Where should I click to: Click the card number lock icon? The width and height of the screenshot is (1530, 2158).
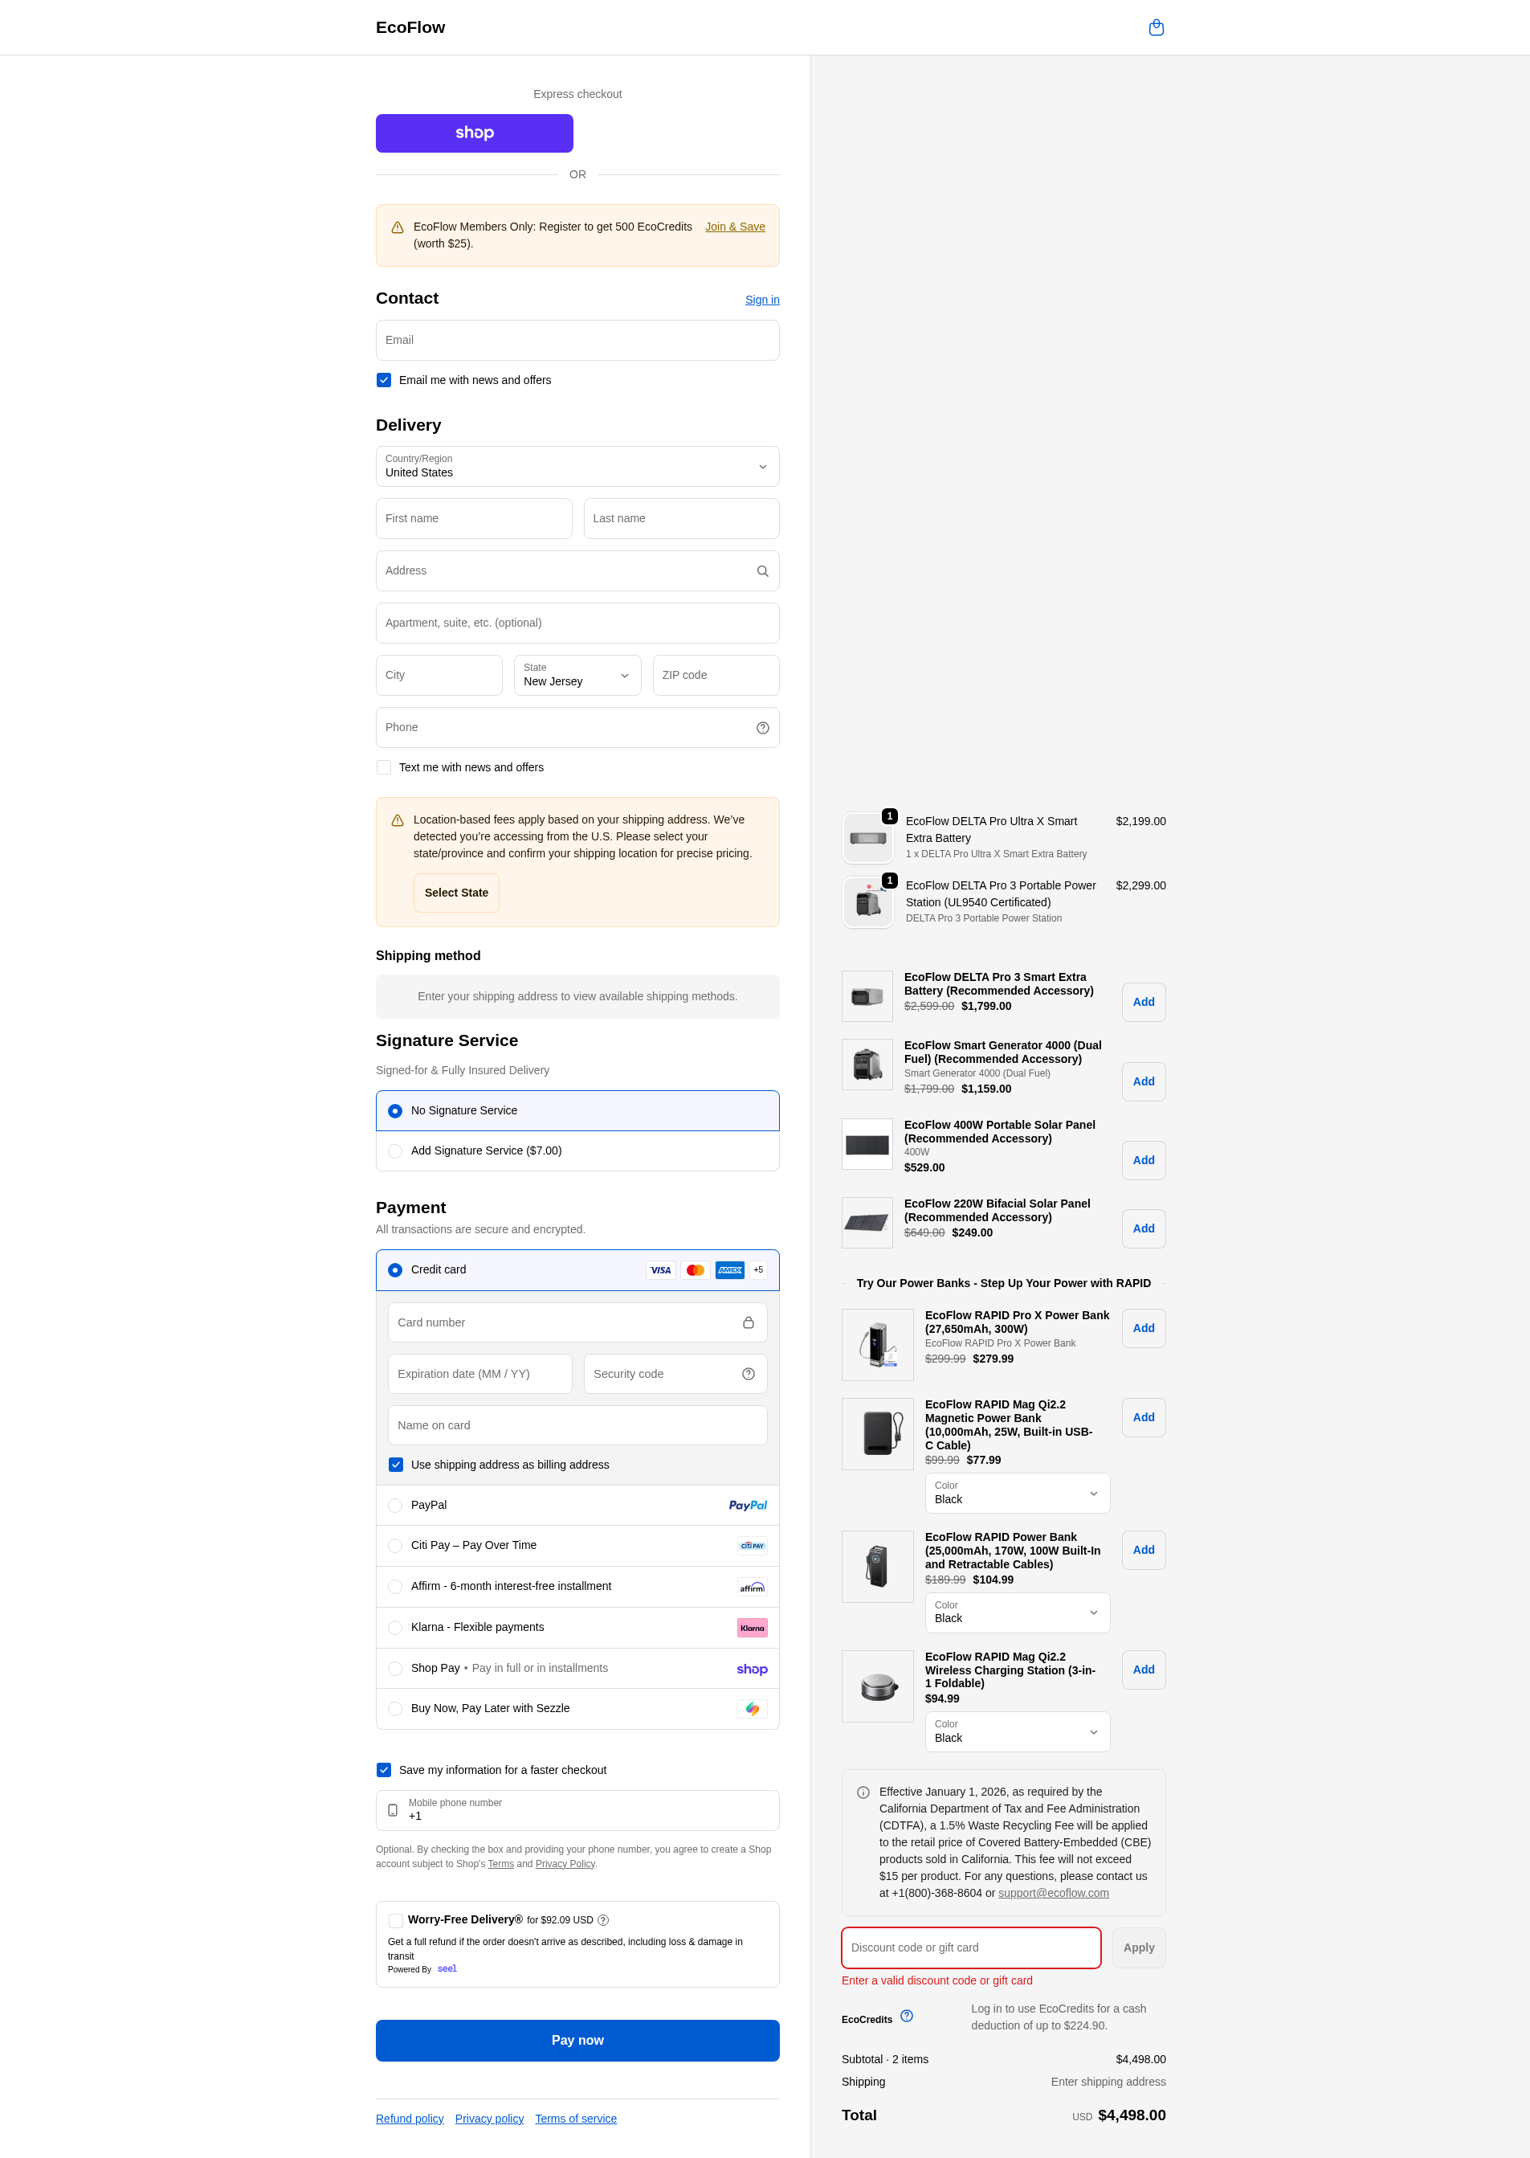[748, 1322]
